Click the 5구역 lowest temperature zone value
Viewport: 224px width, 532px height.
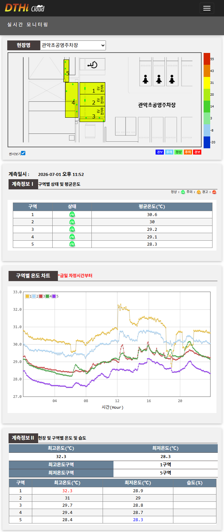[165, 473]
